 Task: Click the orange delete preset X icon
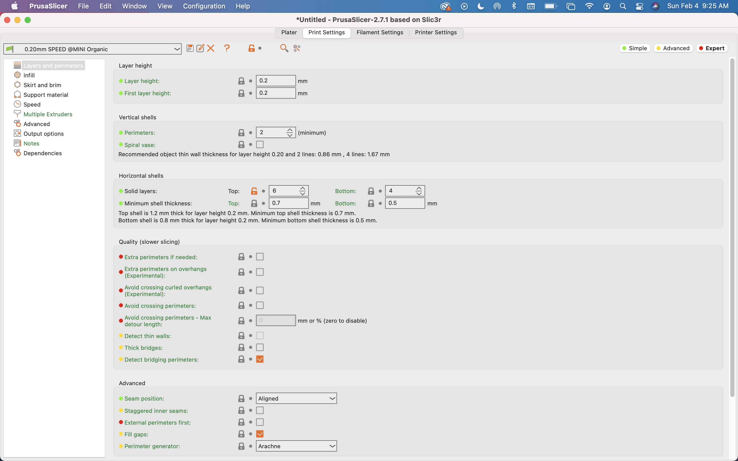211,48
